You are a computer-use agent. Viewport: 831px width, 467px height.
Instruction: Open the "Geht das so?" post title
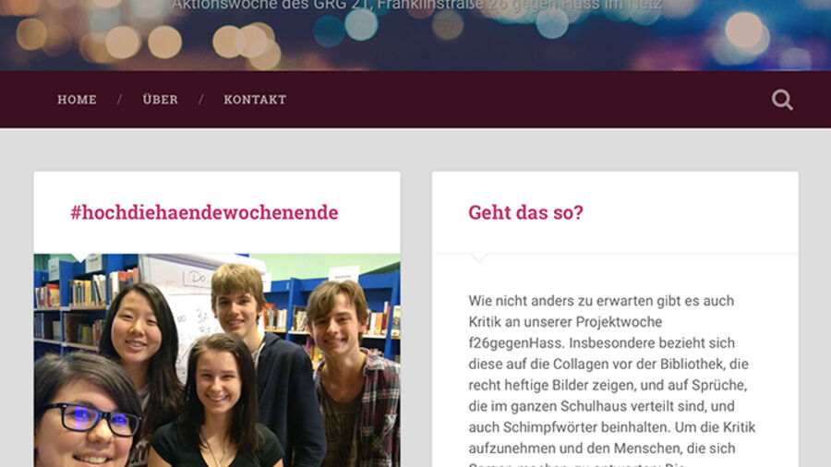point(525,212)
